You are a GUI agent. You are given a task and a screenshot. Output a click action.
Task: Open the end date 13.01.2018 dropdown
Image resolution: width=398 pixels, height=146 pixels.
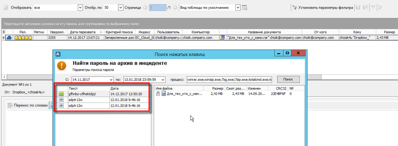(x=163, y=79)
